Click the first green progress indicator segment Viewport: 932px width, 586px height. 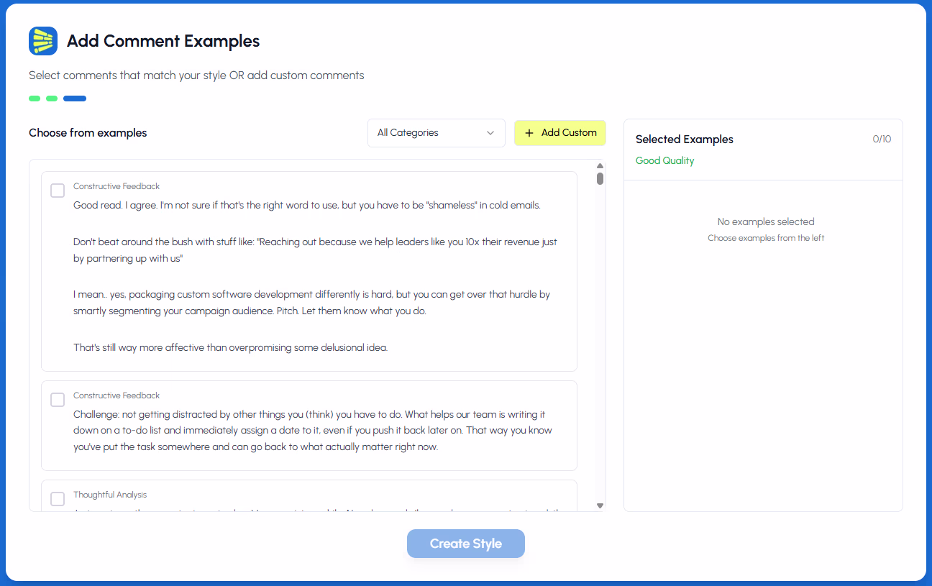pos(35,98)
